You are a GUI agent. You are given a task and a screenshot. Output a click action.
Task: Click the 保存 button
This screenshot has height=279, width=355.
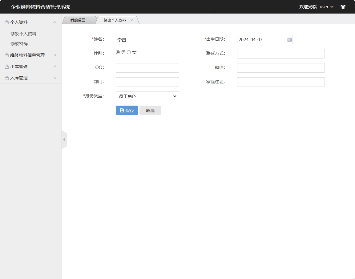pos(127,110)
